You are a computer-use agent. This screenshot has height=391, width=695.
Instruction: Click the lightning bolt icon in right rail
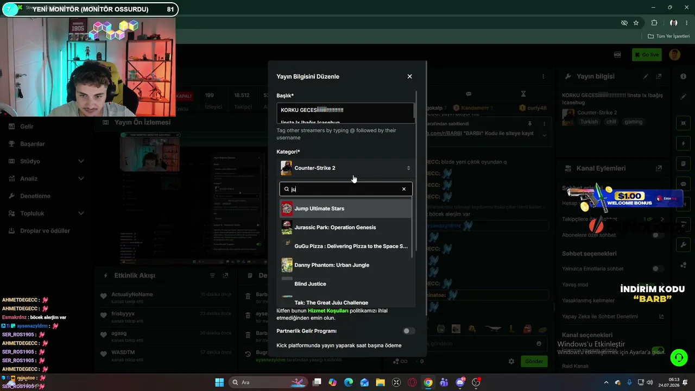(684, 144)
